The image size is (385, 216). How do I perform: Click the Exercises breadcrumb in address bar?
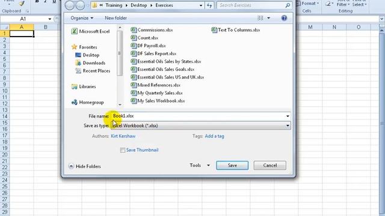click(x=164, y=5)
